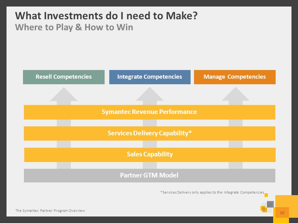Click the footer 'The Symantec Partner Program Overview'

(50, 211)
